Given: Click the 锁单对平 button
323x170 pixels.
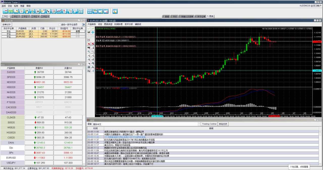Looking at the screenshot, I should tap(7, 25).
